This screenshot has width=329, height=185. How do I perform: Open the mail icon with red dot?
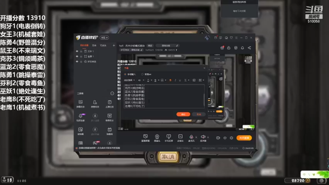coord(215,38)
